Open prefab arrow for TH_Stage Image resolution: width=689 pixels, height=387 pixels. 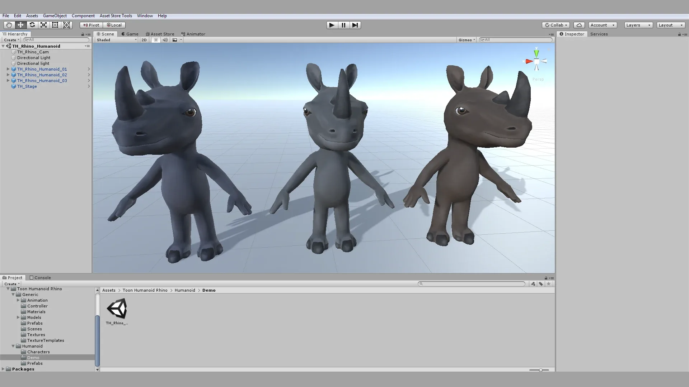[x=89, y=86]
